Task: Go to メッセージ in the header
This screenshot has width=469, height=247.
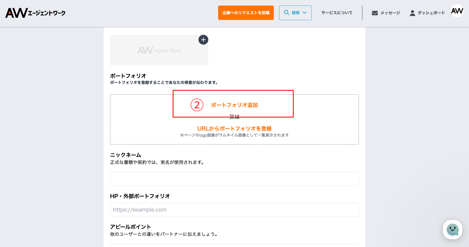Action: (390, 13)
